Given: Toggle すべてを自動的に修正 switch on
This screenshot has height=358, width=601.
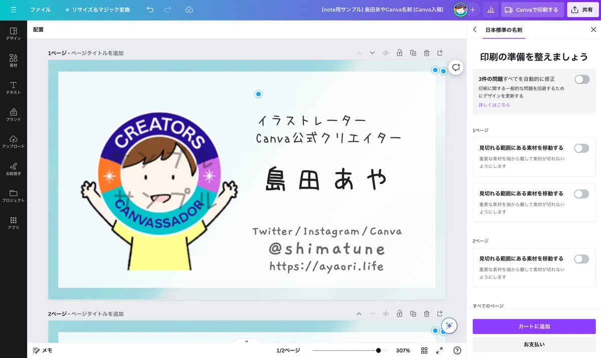Looking at the screenshot, I should (x=582, y=79).
